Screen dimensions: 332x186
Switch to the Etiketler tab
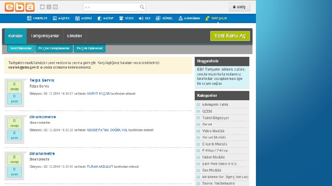[x=75, y=36]
